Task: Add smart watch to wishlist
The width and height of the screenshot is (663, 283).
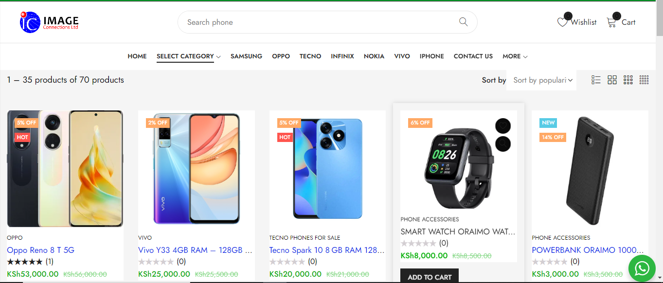Action: click(x=503, y=126)
